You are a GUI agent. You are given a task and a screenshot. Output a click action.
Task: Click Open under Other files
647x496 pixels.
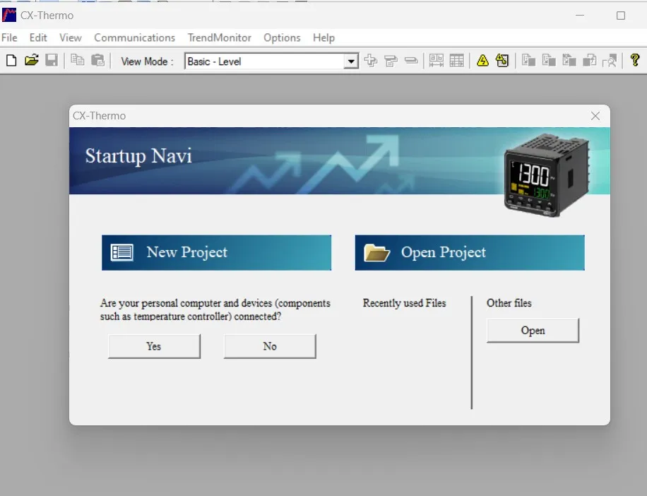[x=533, y=330]
